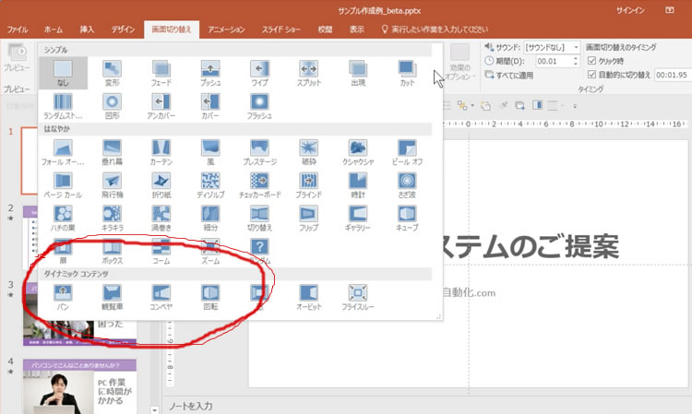Image resolution: width=692 pixels, height=414 pixels.
Task: Apply the 図形 (Shape) transition
Action: coord(112,106)
